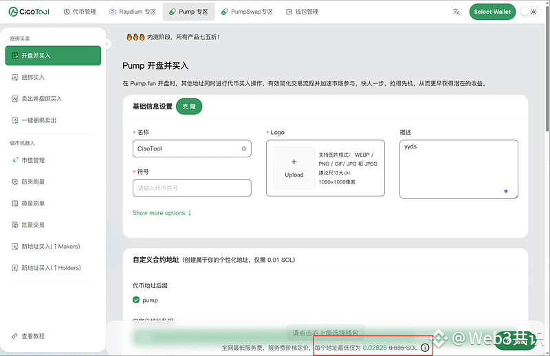Open the 代币管理 dropdown menu
The image size is (550, 356).
point(80,12)
